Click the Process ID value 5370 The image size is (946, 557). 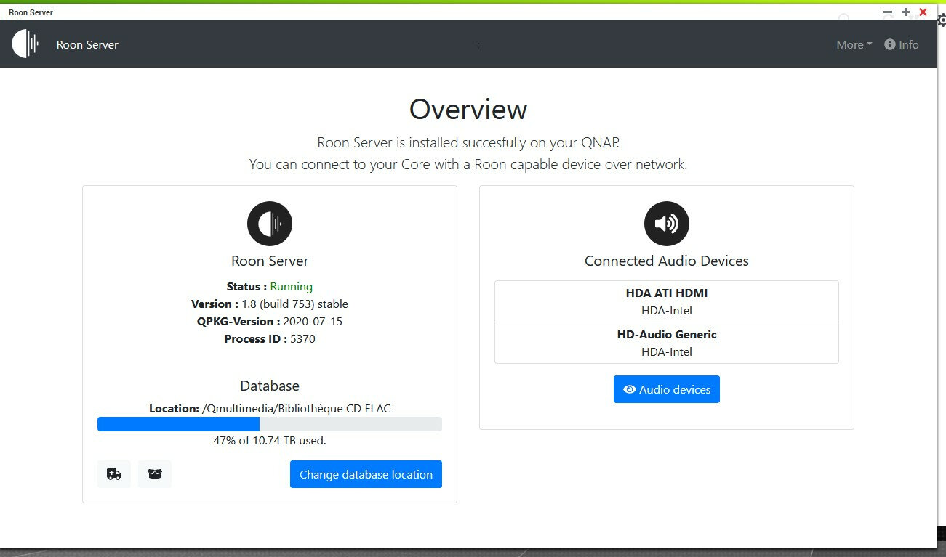click(x=302, y=338)
